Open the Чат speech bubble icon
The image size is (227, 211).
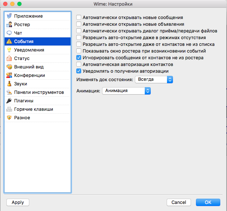click(x=9, y=33)
